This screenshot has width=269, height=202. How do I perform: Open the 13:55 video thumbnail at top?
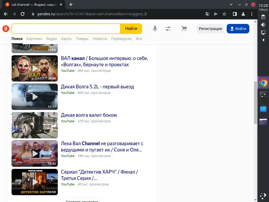click(x=35, y=49)
